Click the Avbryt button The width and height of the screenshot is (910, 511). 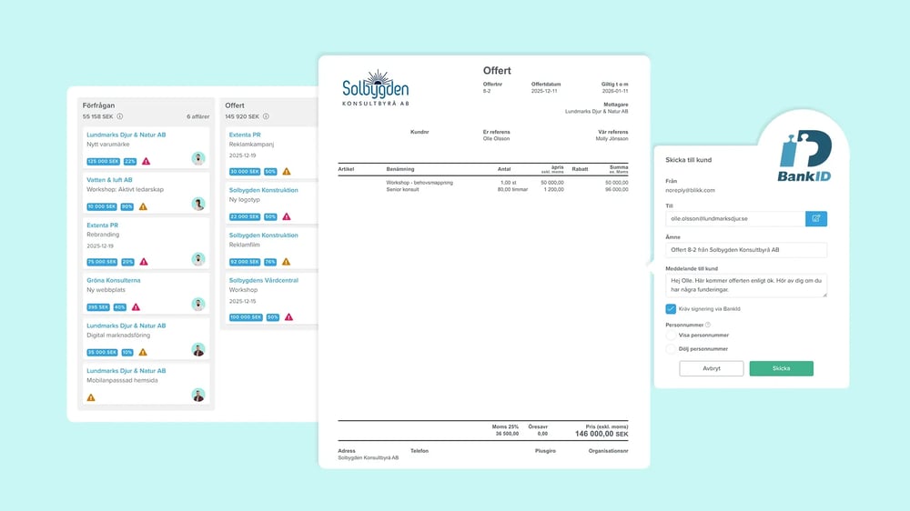click(712, 368)
